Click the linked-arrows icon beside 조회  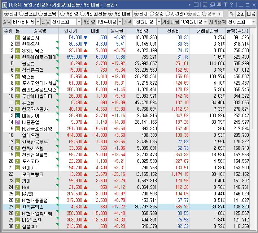[x=232, y=14]
